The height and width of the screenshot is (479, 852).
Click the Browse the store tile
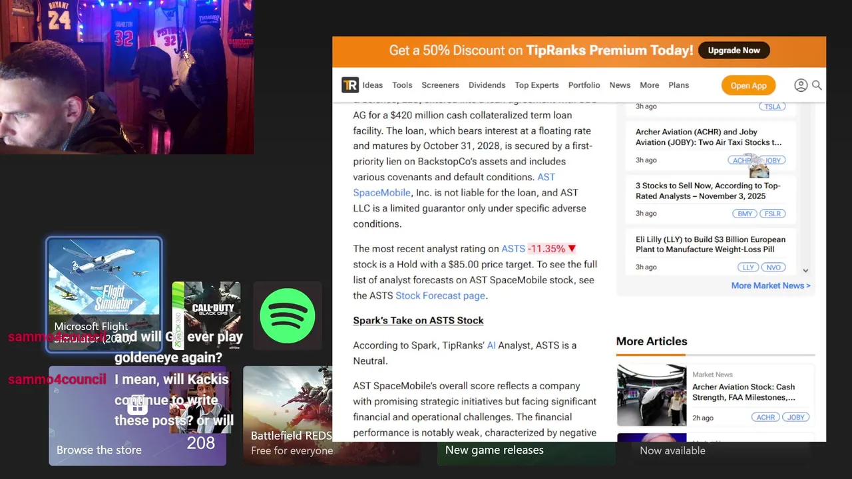tap(137, 415)
